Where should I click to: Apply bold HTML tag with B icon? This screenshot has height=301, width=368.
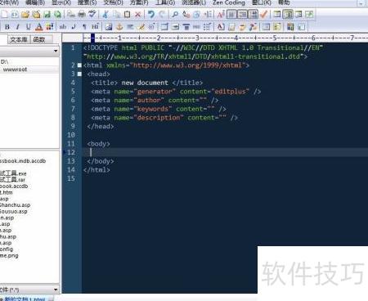pyautogui.click(x=7, y=27)
